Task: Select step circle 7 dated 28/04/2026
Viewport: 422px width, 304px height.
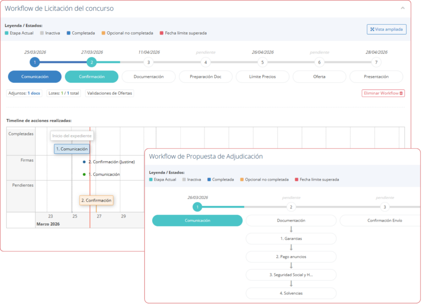Action: pyautogui.click(x=376, y=63)
